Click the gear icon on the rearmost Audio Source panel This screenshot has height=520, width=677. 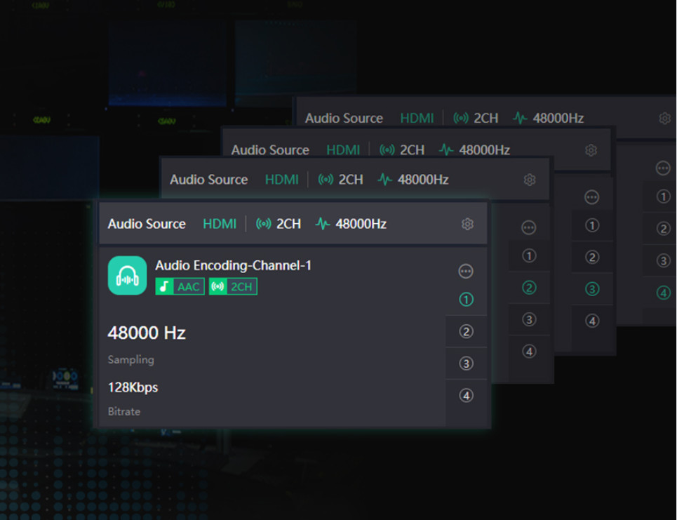pos(664,119)
